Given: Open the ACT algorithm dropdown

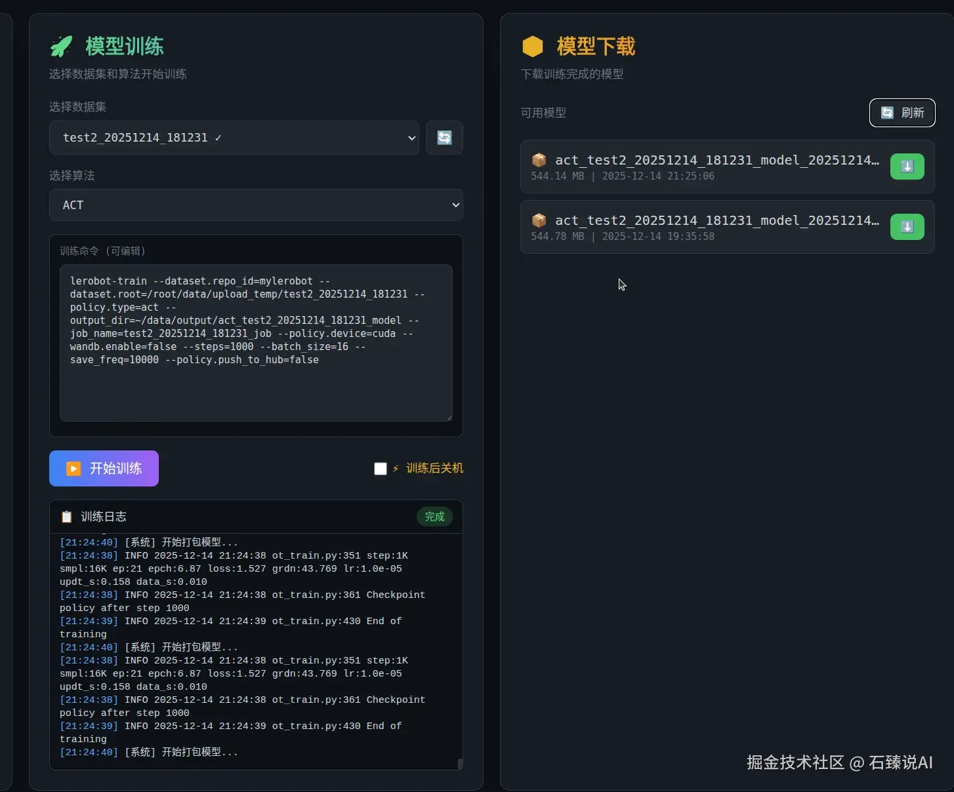Looking at the screenshot, I should (256, 205).
